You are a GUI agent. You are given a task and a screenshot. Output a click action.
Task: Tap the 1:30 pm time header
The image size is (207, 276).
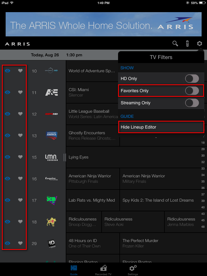pos(74,55)
